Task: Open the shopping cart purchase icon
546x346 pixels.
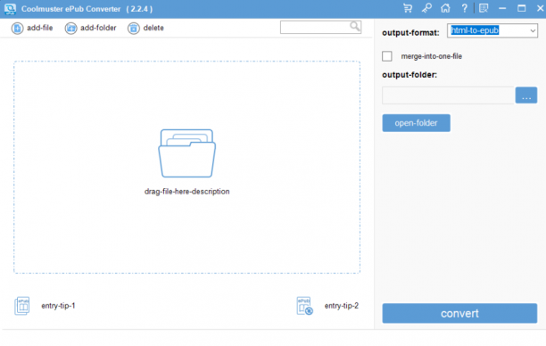Action: (x=408, y=8)
